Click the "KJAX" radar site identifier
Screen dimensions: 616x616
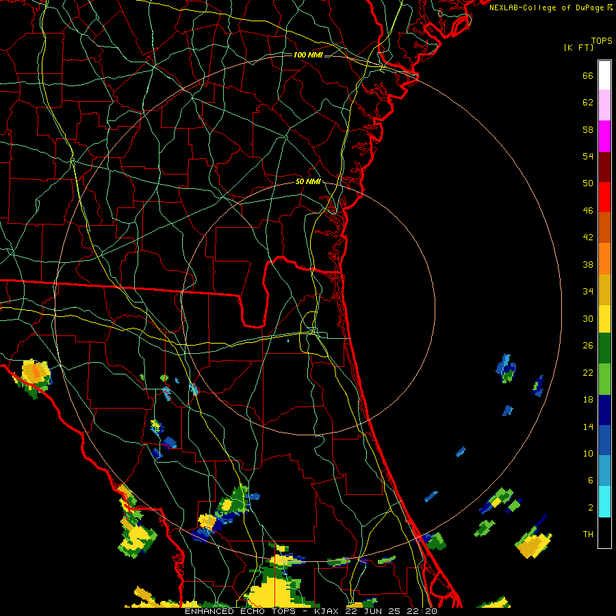(x=327, y=611)
